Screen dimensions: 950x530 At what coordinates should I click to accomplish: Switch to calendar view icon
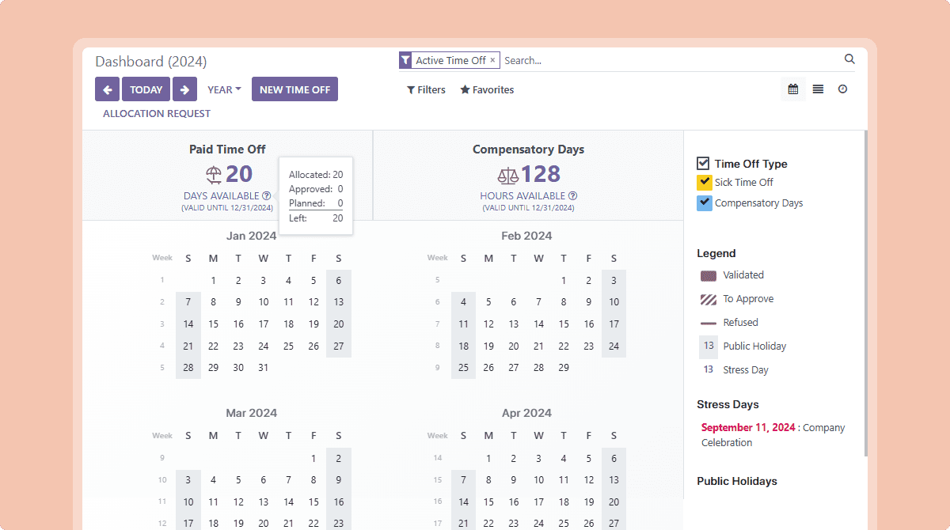pos(792,89)
